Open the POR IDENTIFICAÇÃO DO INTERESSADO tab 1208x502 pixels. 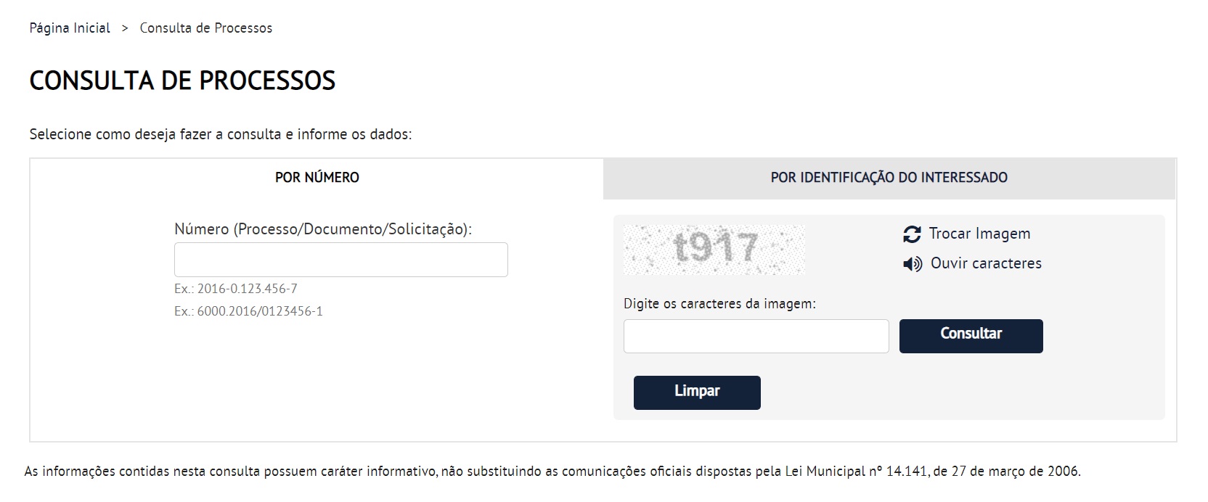tap(889, 178)
